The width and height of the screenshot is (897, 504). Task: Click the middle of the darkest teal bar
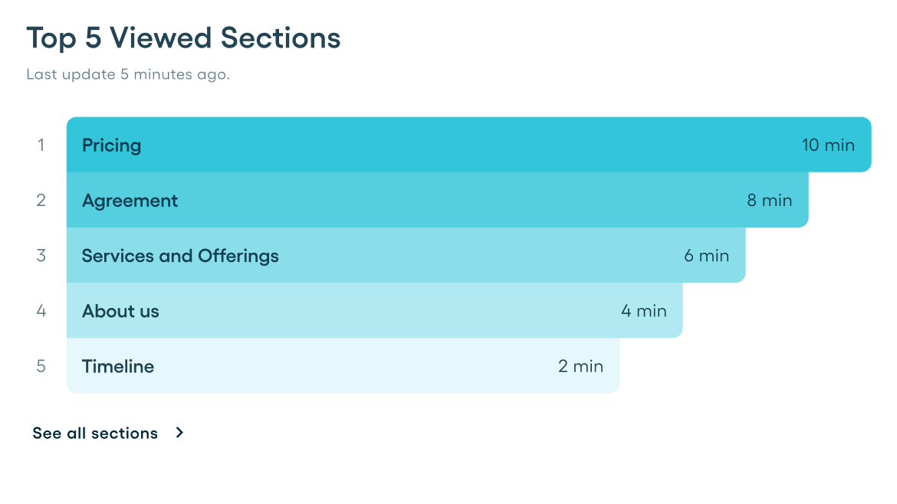click(468, 145)
